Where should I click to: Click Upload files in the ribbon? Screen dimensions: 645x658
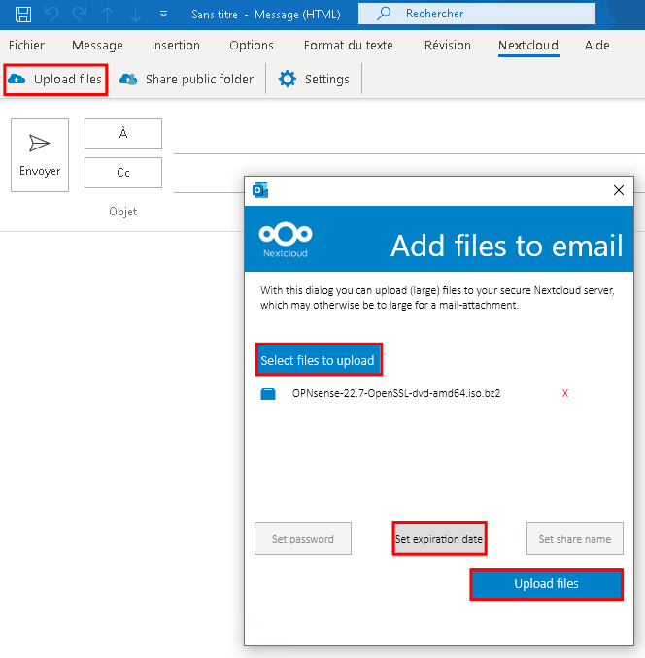pyautogui.click(x=55, y=80)
